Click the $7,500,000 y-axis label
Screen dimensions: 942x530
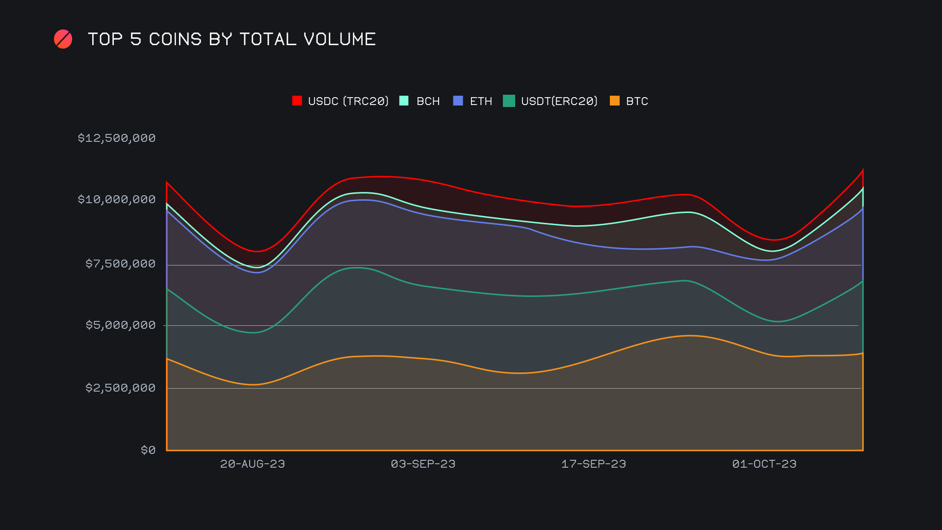120,264
